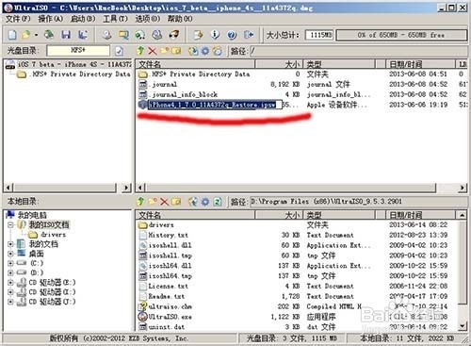The height and width of the screenshot is (346, 471).
Task: Rename item icon in image pane toolbar
Action: [x=176, y=51]
